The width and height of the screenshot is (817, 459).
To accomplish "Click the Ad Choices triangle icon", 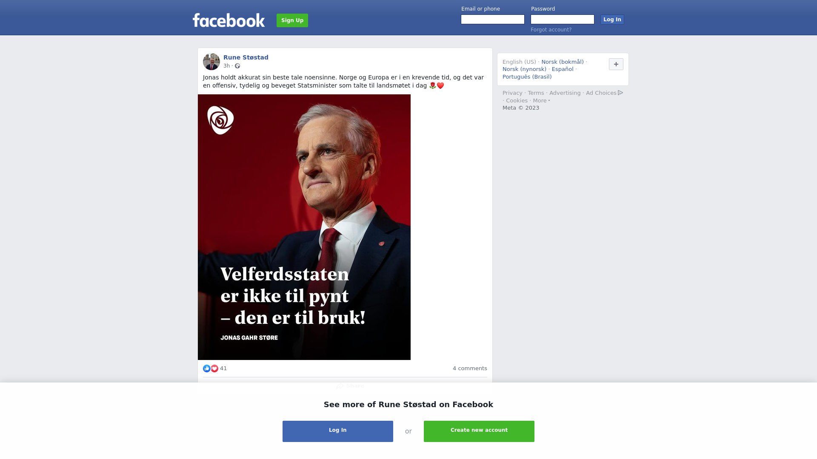I will pyautogui.click(x=620, y=93).
